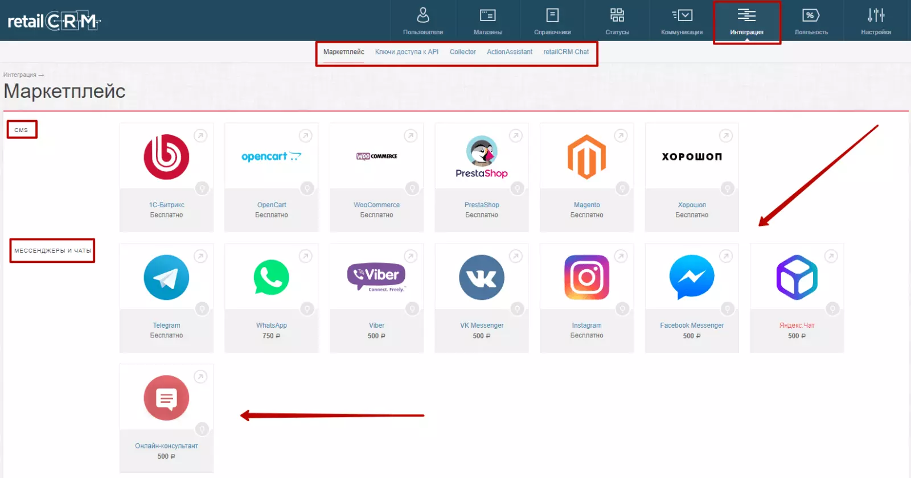Image resolution: width=911 pixels, height=478 pixels.
Task: Select the Telegram logo
Action: (x=166, y=278)
